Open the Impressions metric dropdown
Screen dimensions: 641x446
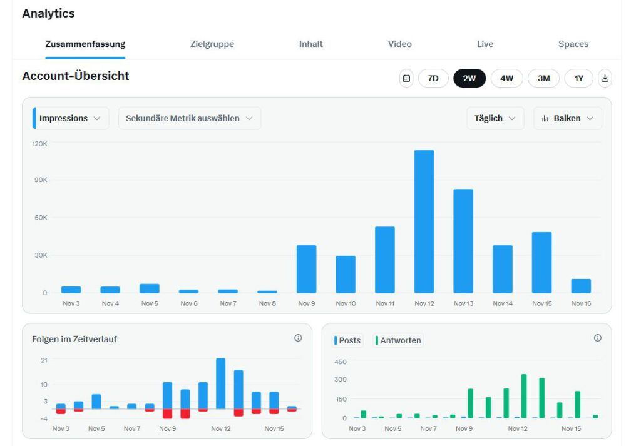click(x=69, y=118)
